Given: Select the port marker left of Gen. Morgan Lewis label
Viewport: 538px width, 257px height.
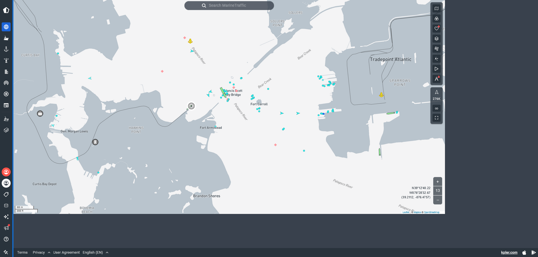Looking at the screenshot, I should [x=40, y=114].
